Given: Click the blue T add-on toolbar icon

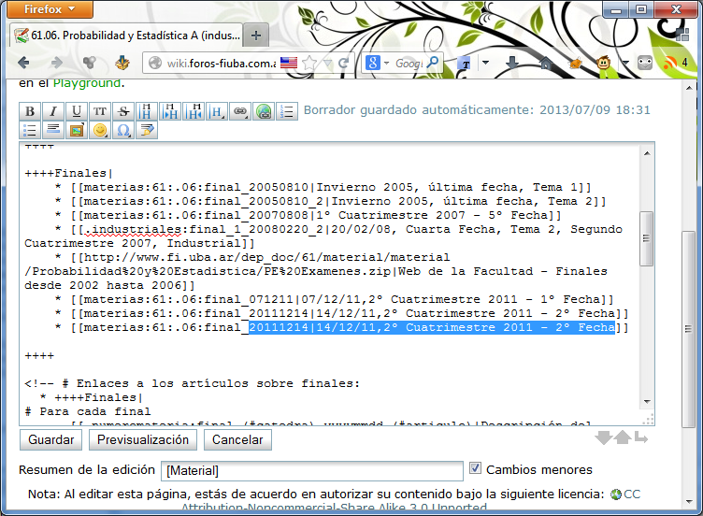Looking at the screenshot, I should click(466, 64).
